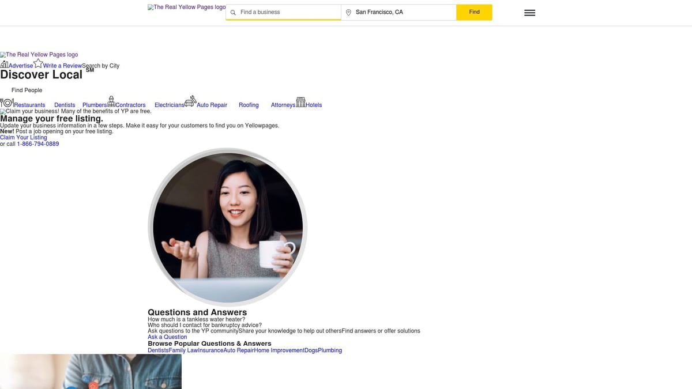Open the Plumbing questions link
This screenshot has height=389, width=692.
330,350
